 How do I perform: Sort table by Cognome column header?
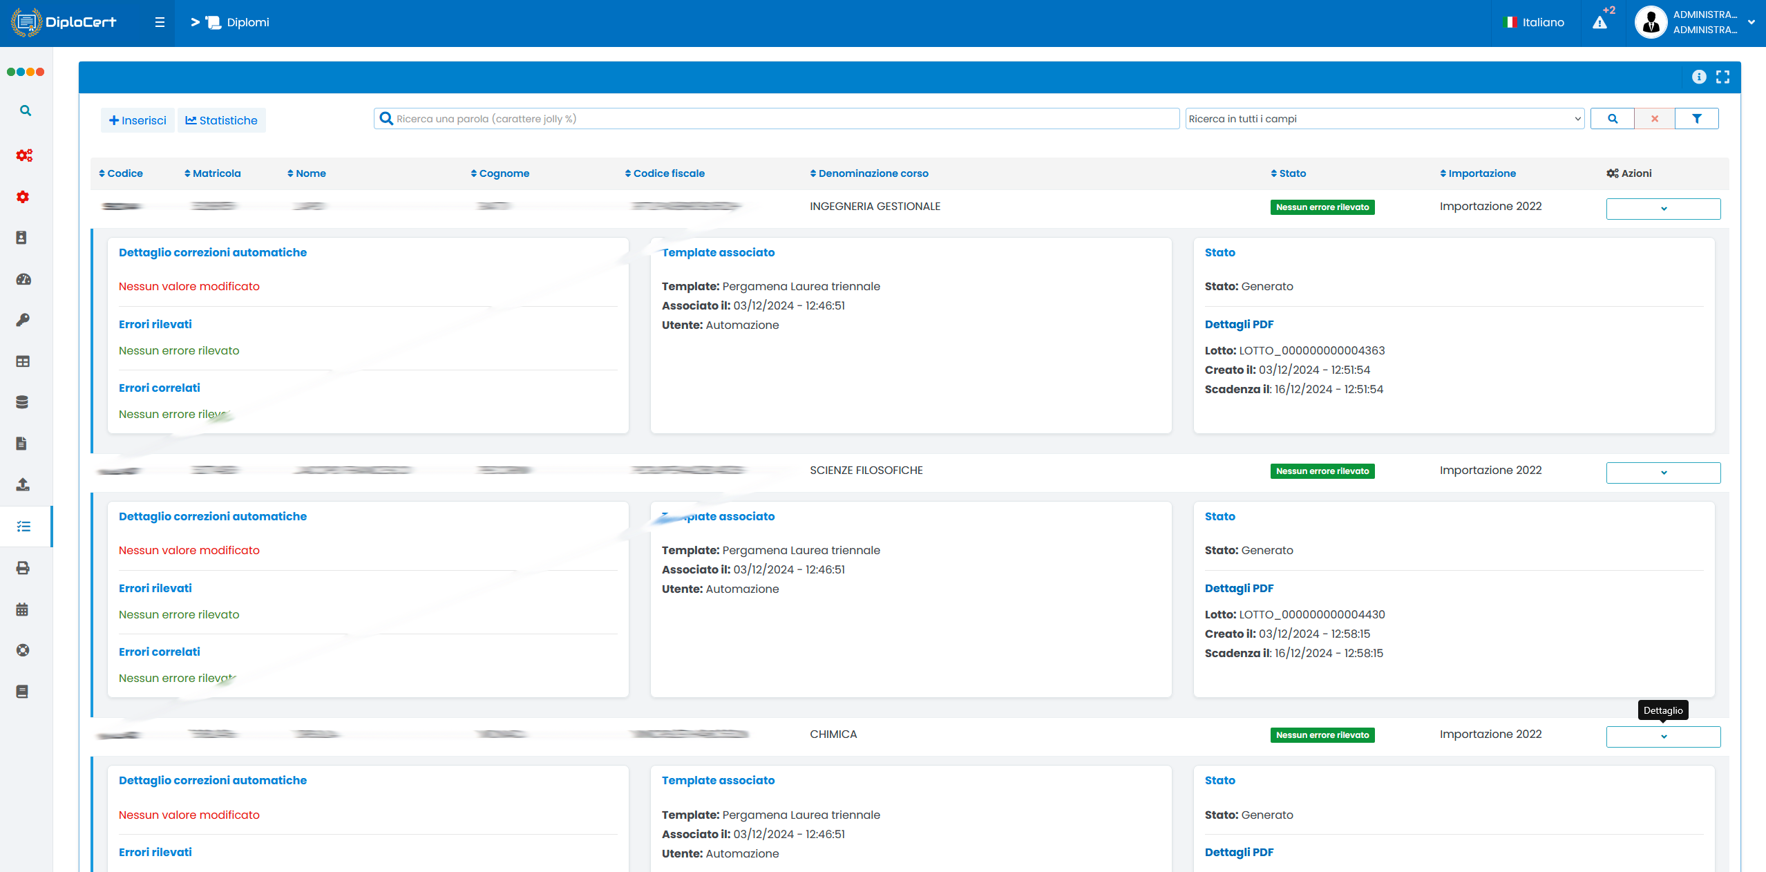[x=503, y=173]
